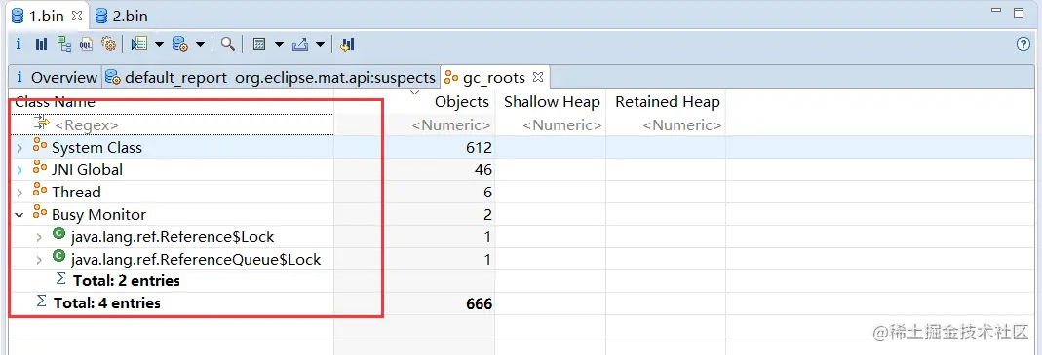Open the Calculate Retained Size dropdown arrow
Screen dimensions: 1042x355
click(279, 44)
